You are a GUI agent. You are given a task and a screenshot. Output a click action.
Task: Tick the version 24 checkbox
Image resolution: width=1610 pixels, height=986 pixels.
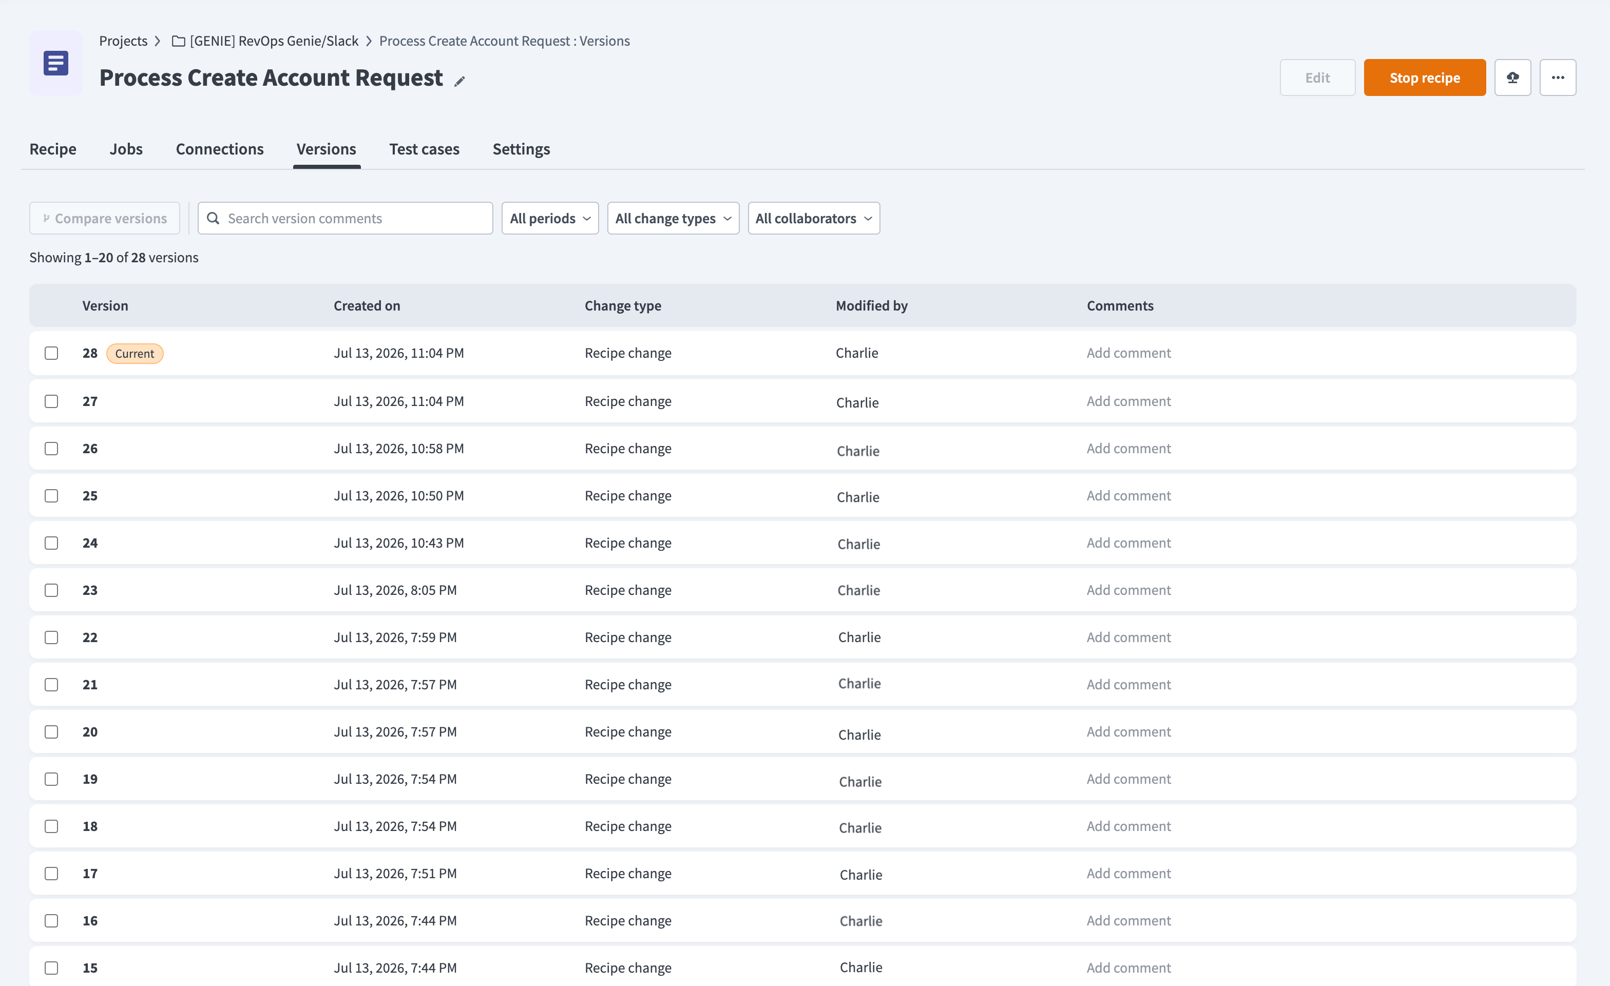tap(51, 543)
